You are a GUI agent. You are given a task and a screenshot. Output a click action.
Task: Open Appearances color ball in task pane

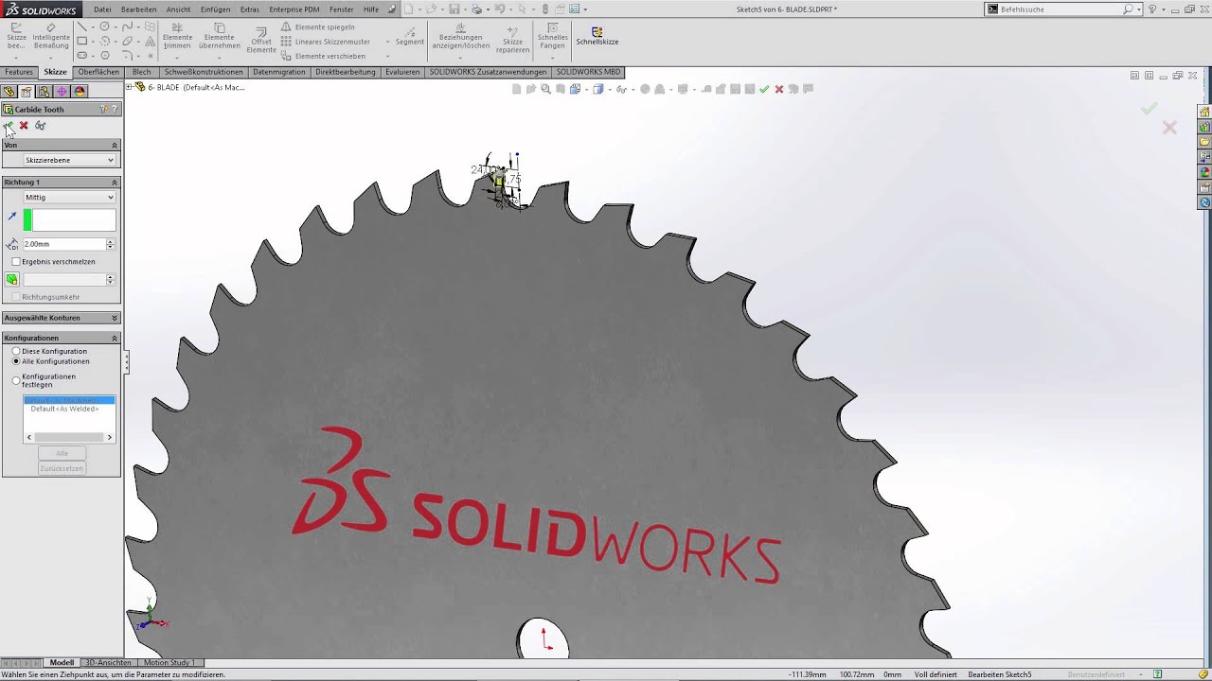point(1204,172)
